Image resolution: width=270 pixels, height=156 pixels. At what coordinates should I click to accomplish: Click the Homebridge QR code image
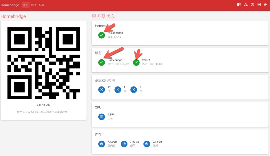[43, 63]
